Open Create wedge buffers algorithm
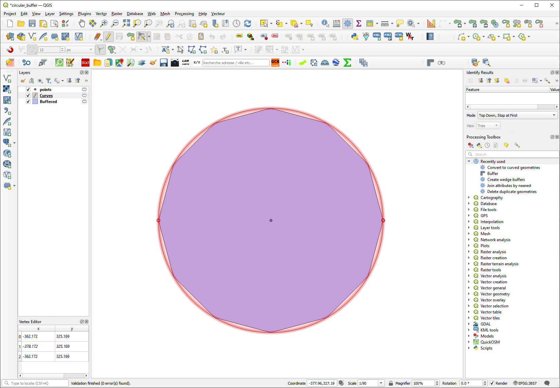 pyautogui.click(x=506, y=180)
